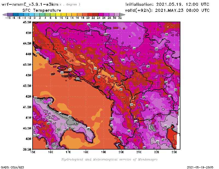Click the 40.5N latitude label
219x169 pixels.
[27, 128]
